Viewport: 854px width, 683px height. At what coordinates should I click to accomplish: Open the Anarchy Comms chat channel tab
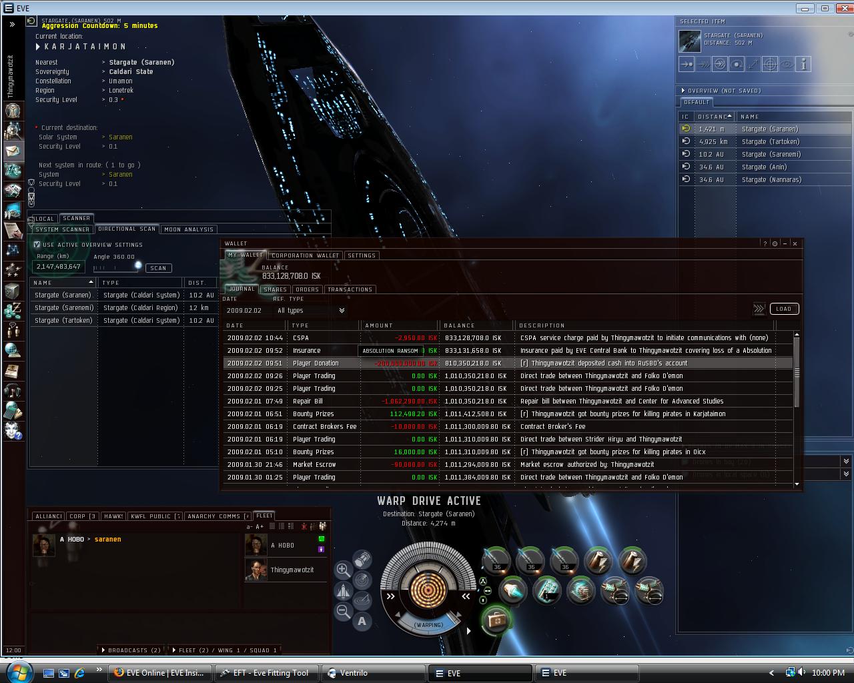(217, 516)
